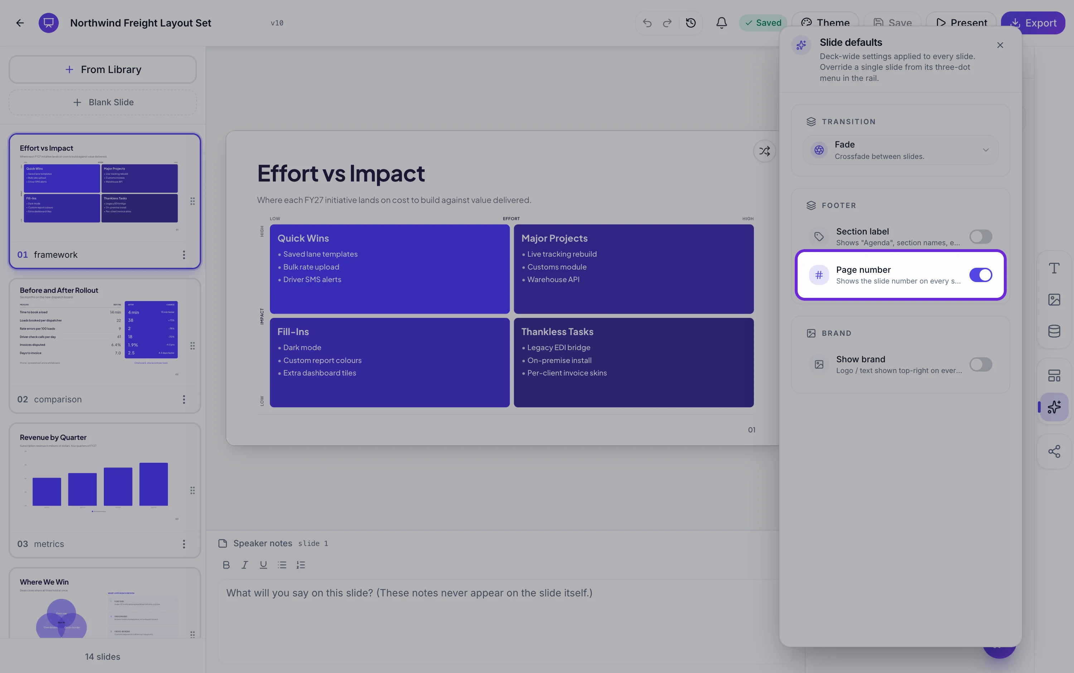1074x673 pixels.
Task: Toggle italic in speaker notes
Action: pos(245,565)
